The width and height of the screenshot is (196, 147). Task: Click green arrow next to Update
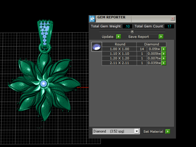[x=118, y=37]
